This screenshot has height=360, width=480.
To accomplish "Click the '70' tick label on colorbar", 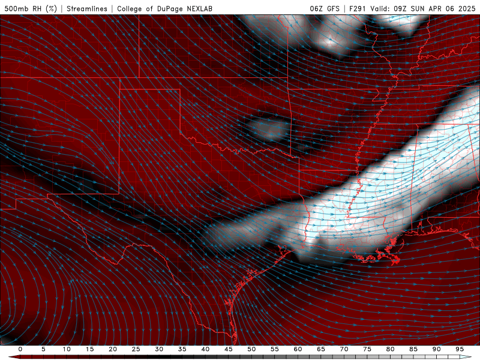I will [x=344, y=349].
